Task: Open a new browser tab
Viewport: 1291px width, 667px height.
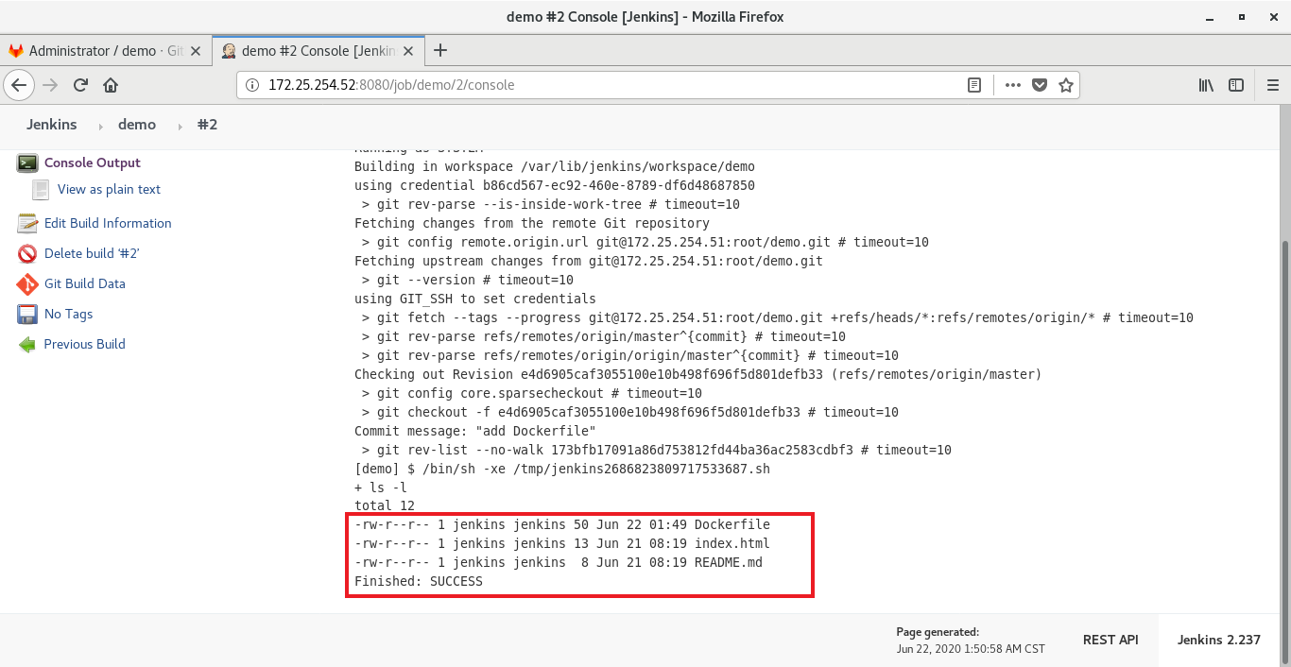Action: point(439,50)
